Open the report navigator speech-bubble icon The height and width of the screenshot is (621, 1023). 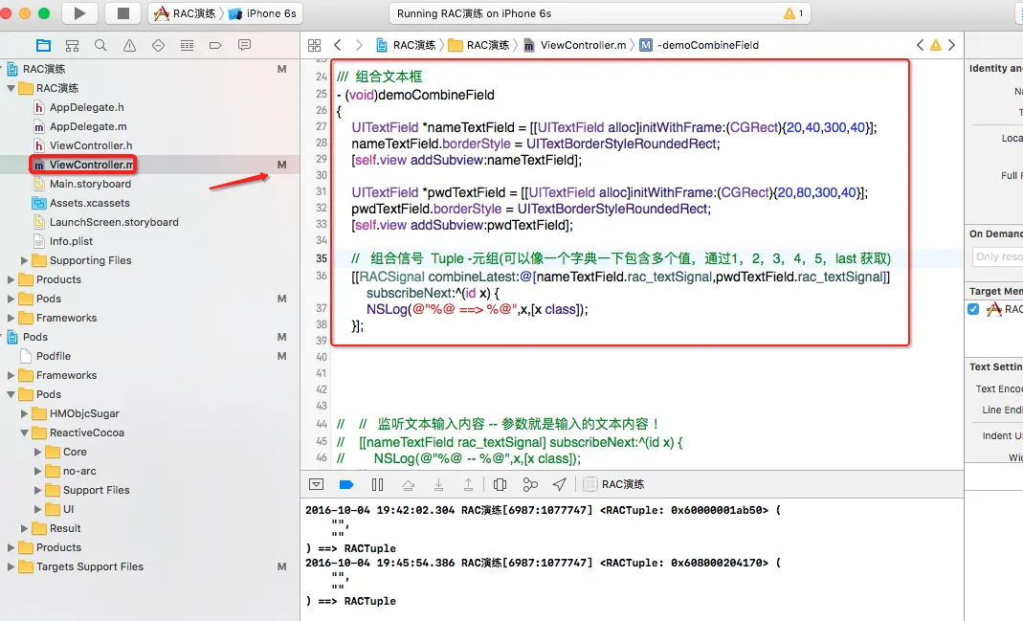point(244,45)
